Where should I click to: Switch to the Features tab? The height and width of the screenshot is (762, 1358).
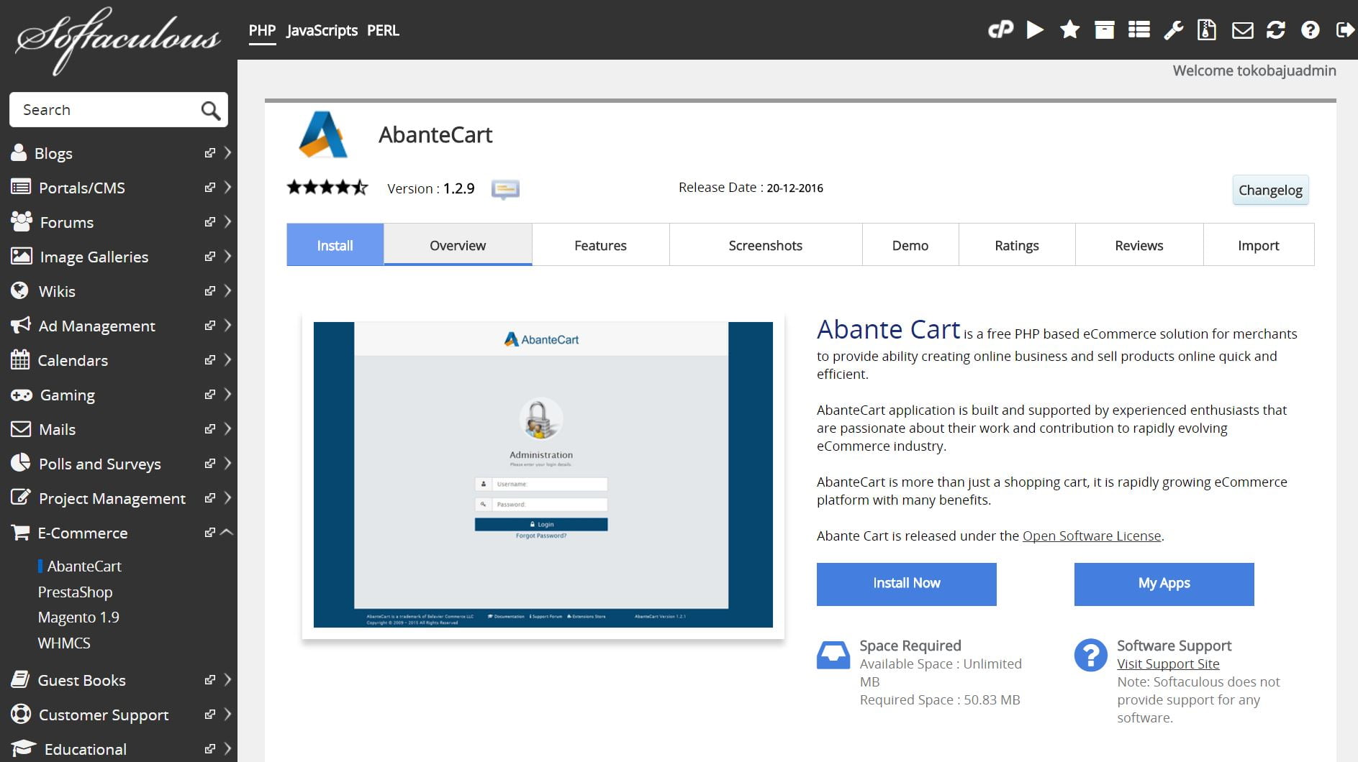600,245
